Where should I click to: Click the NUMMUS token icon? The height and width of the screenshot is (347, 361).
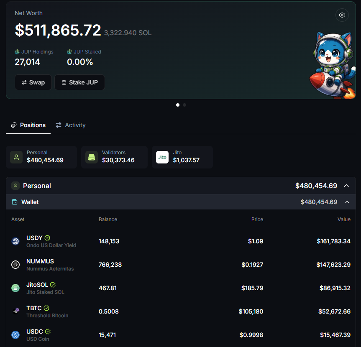[x=15, y=265]
